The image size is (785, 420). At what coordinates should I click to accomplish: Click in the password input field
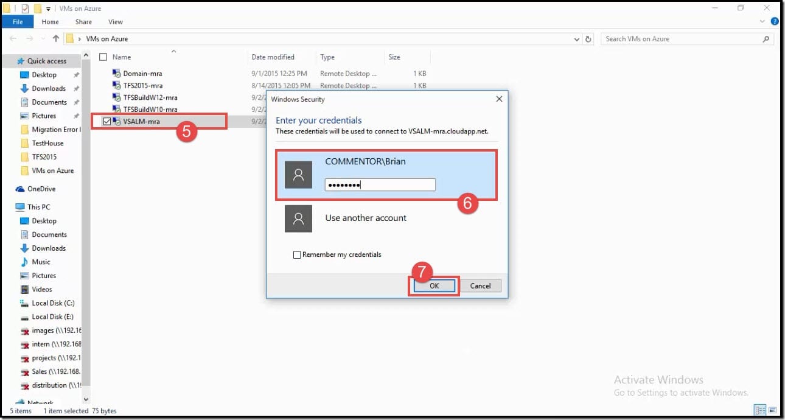tap(380, 184)
